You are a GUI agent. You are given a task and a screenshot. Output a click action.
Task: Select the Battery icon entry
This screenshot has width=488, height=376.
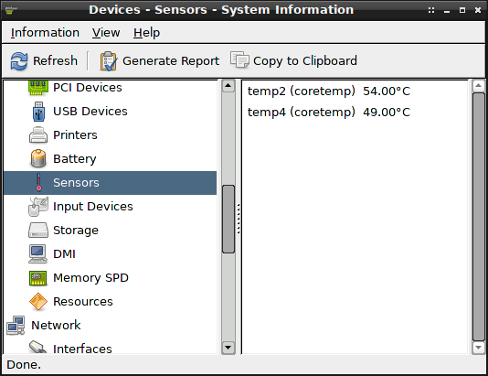(x=38, y=158)
